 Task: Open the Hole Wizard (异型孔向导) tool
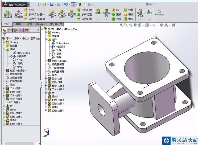62,14
